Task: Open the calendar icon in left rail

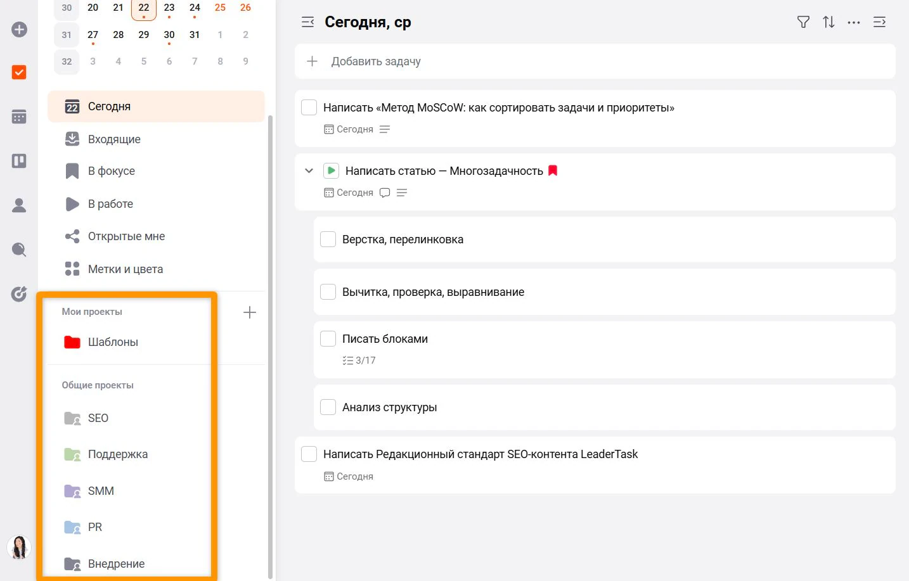Action: 19,117
